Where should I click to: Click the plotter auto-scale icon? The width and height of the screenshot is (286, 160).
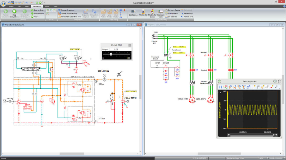point(244,87)
